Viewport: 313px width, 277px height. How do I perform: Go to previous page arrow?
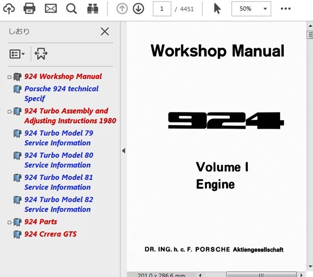(122, 9)
